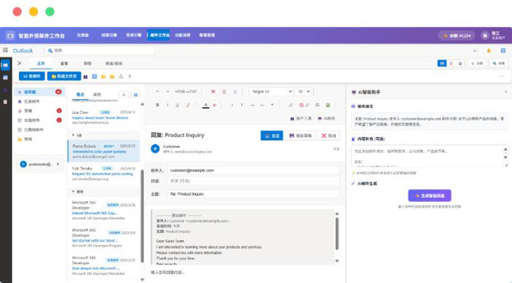Click the font color A swatch

(205, 105)
